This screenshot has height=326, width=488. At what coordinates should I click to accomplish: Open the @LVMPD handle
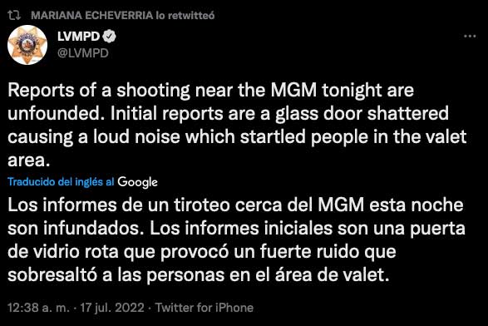[x=83, y=53]
